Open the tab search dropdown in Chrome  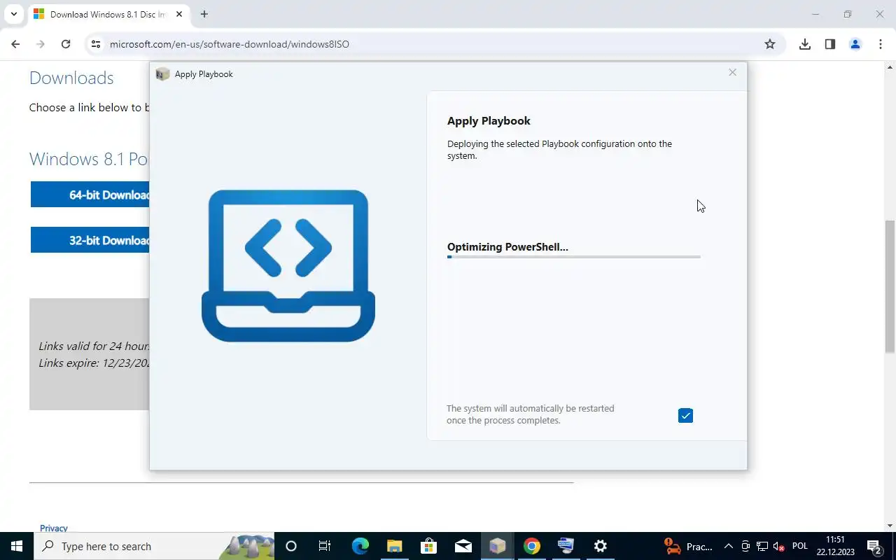pyautogui.click(x=13, y=14)
